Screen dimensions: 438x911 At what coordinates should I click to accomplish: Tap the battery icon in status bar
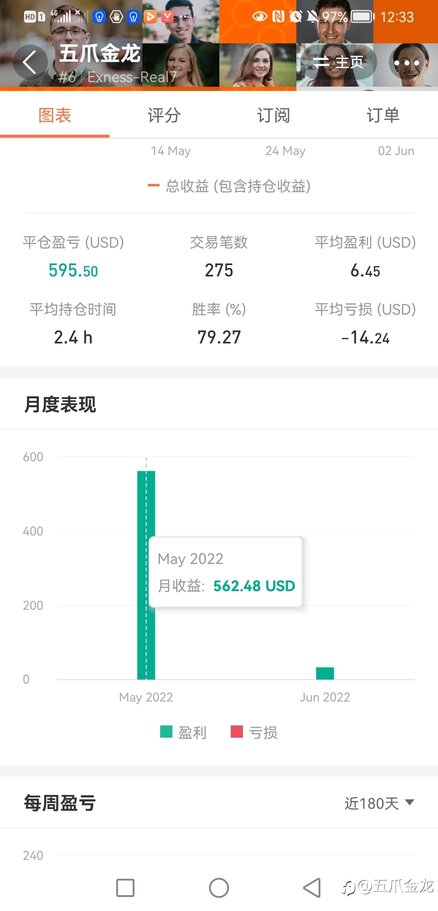click(362, 17)
